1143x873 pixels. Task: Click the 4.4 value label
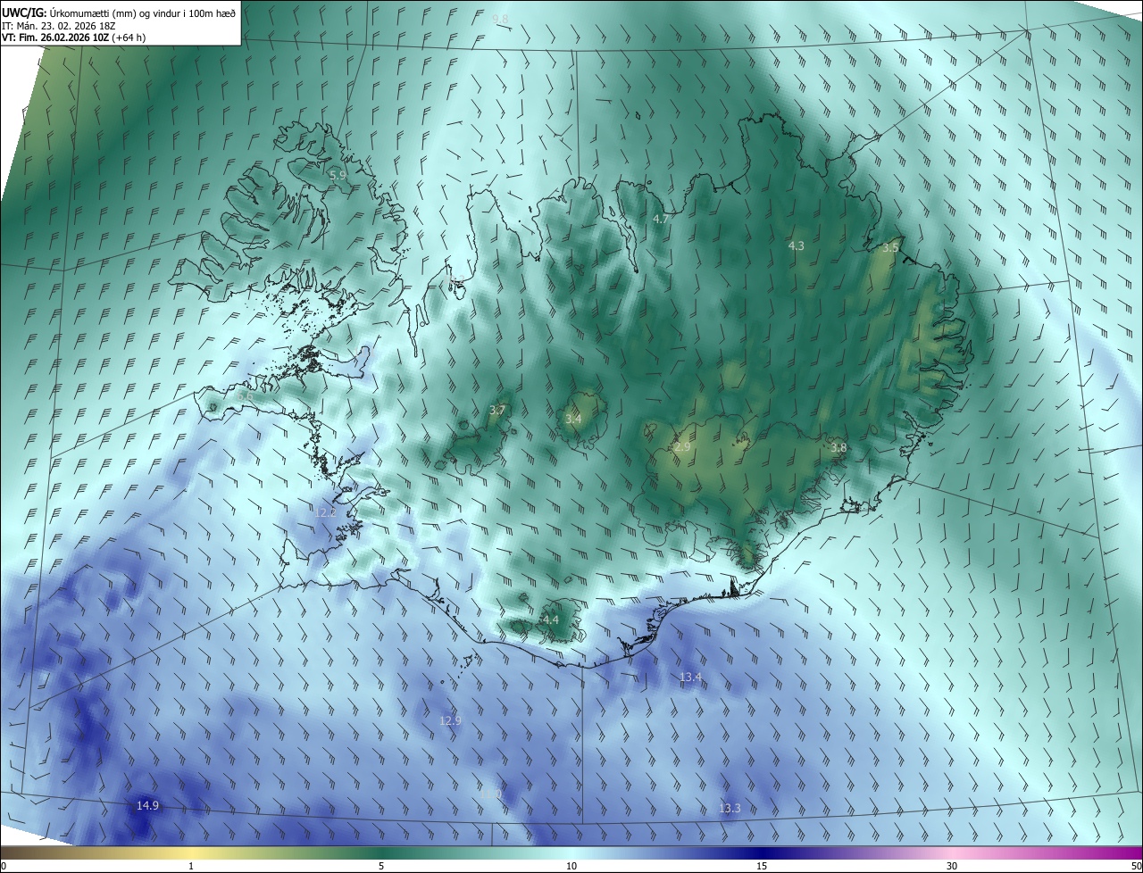click(x=551, y=619)
